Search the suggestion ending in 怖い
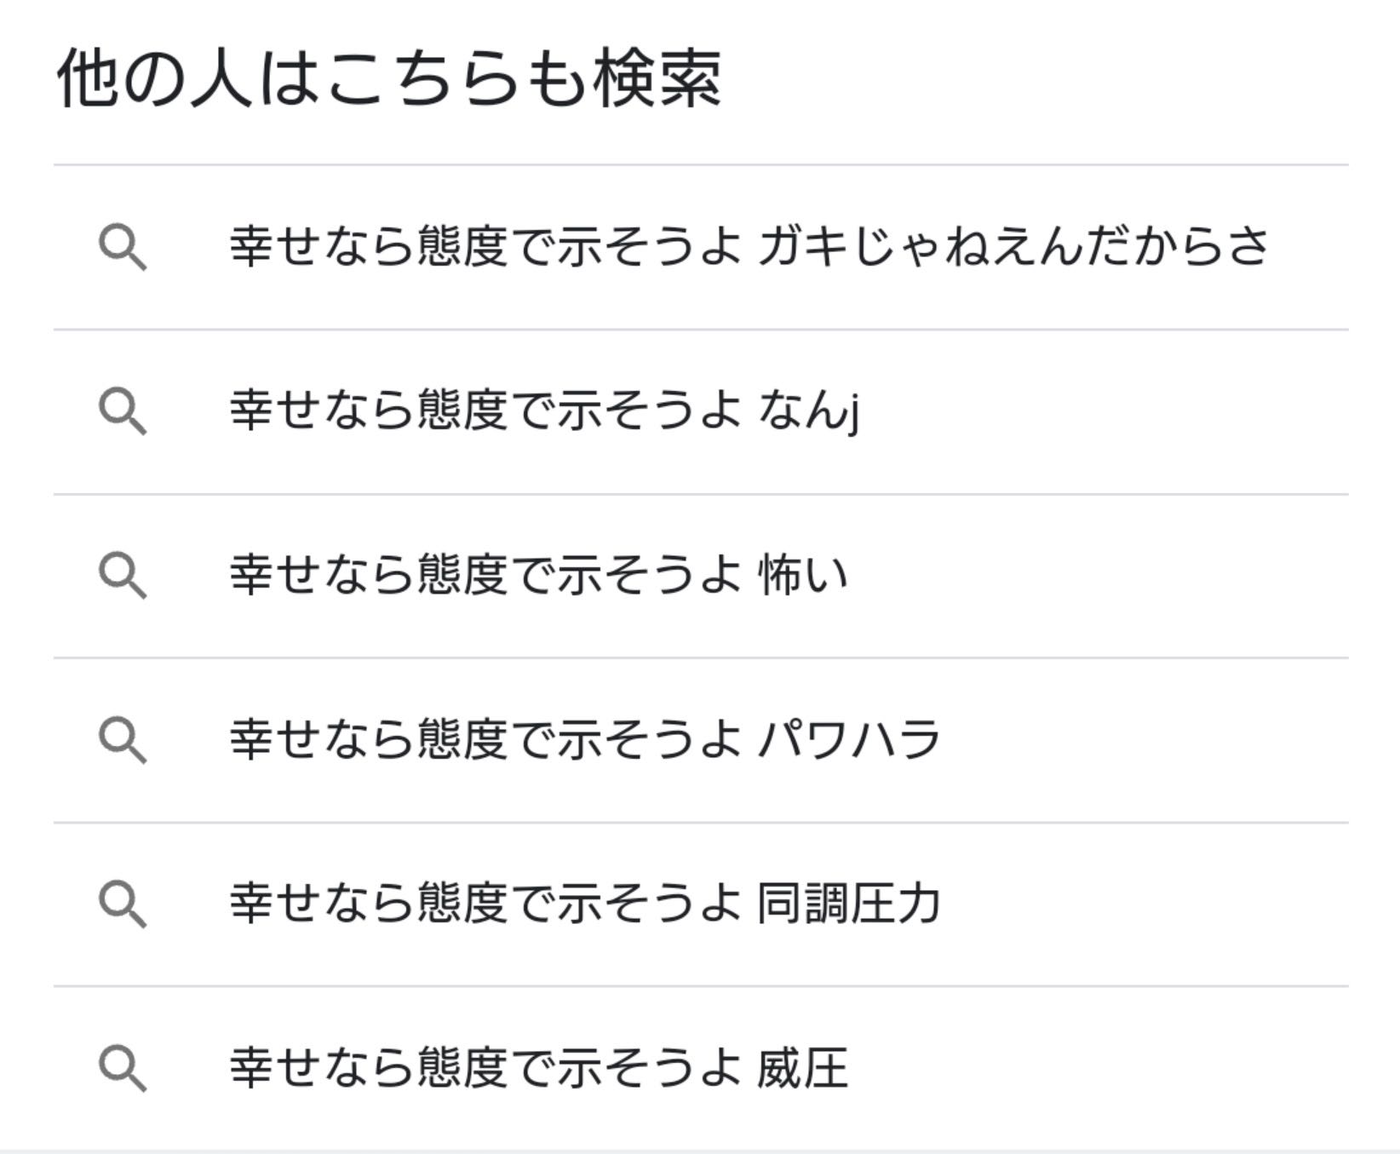 (x=538, y=576)
